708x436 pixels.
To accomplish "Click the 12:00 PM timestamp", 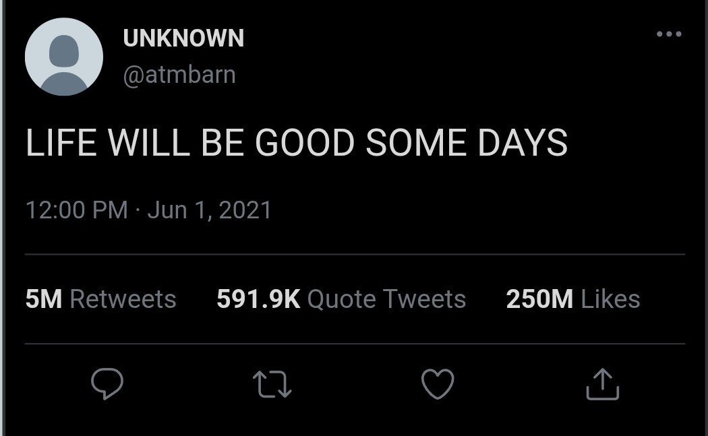I will pos(76,210).
